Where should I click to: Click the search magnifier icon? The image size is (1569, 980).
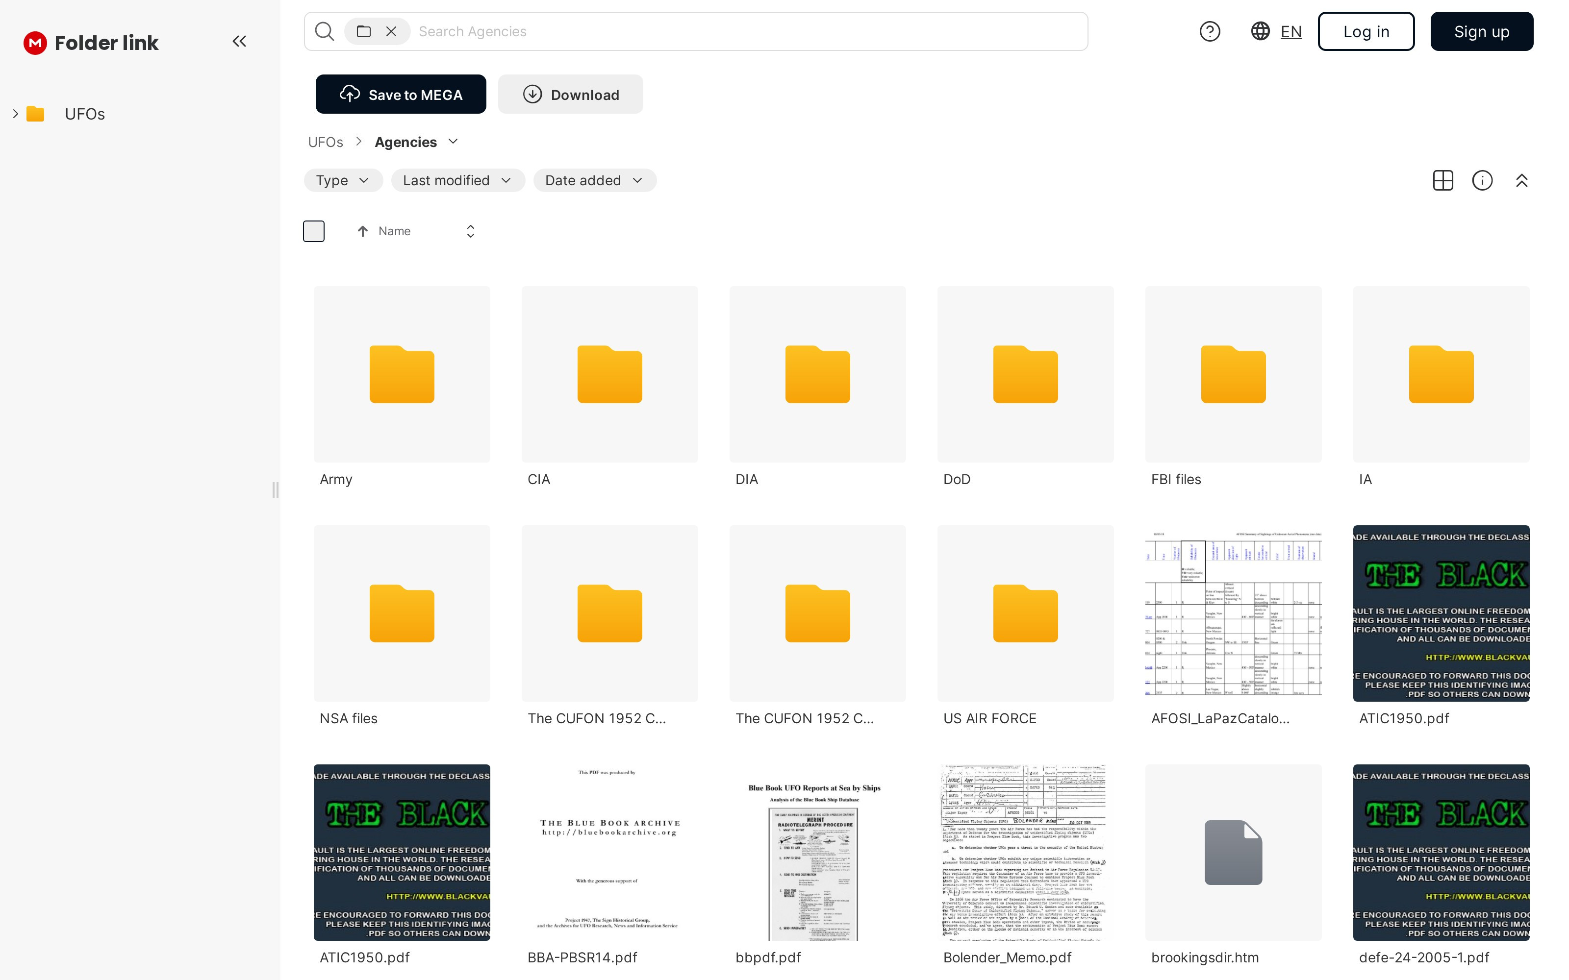coord(324,31)
